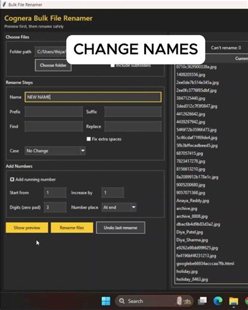Image resolution: width=248 pixels, height=310 pixels.
Task: Select file 0710c3f2f900338a.jpg in list
Action: [x=196, y=67]
